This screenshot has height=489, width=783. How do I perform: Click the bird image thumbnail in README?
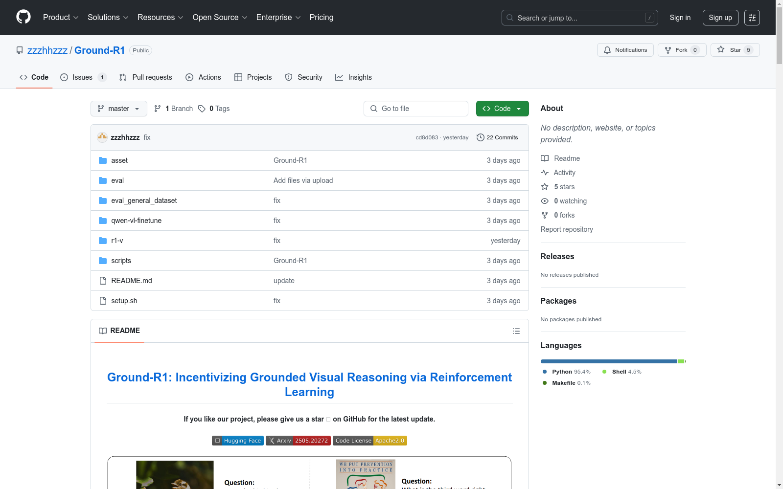coord(175,474)
